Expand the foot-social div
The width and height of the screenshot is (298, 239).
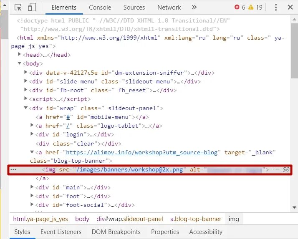[x=32, y=204]
